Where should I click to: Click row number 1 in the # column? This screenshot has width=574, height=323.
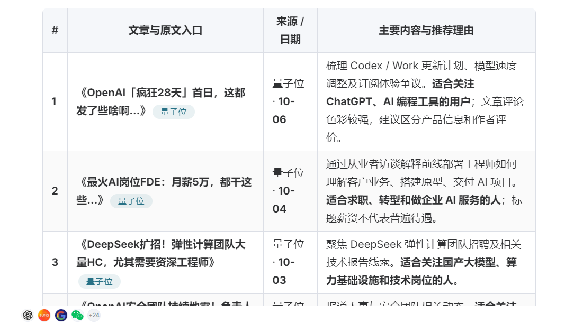(x=54, y=101)
